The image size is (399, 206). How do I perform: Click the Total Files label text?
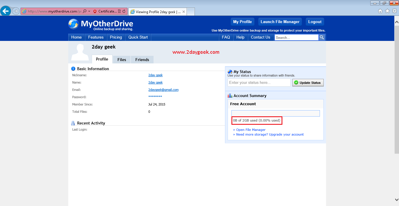point(80,112)
